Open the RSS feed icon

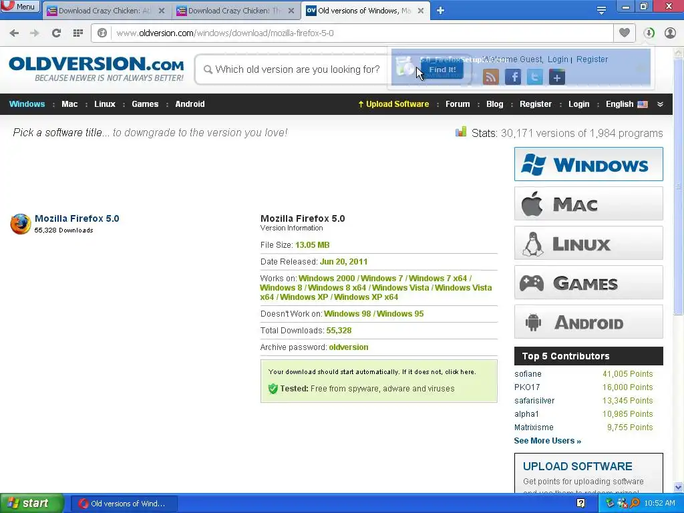point(491,77)
